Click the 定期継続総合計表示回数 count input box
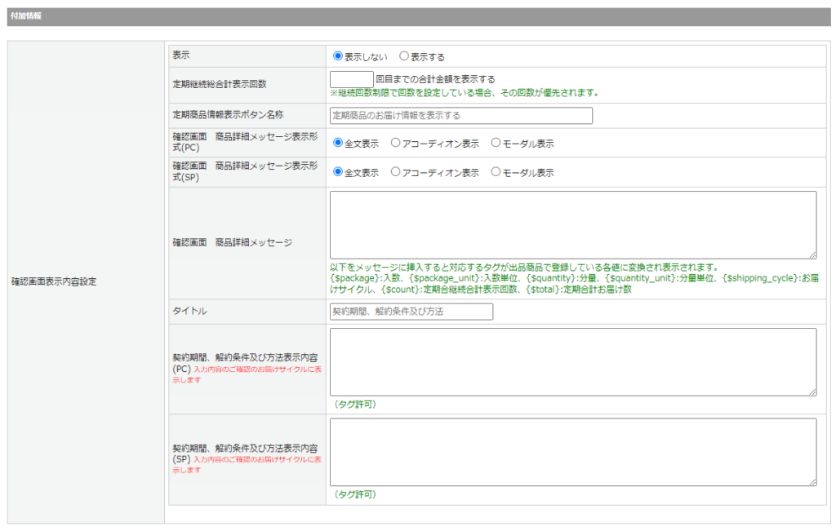 (352, 80)
